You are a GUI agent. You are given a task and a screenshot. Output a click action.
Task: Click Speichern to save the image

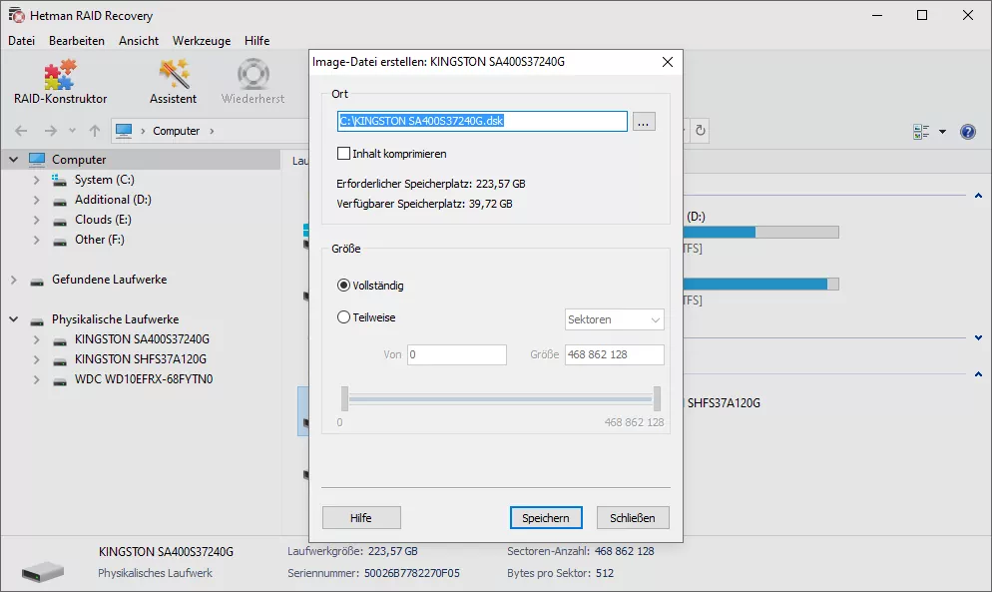pos(546,518)
